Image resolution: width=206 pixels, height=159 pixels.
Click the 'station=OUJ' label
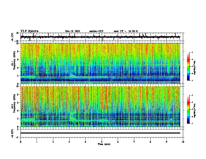(x=96, y=31)
